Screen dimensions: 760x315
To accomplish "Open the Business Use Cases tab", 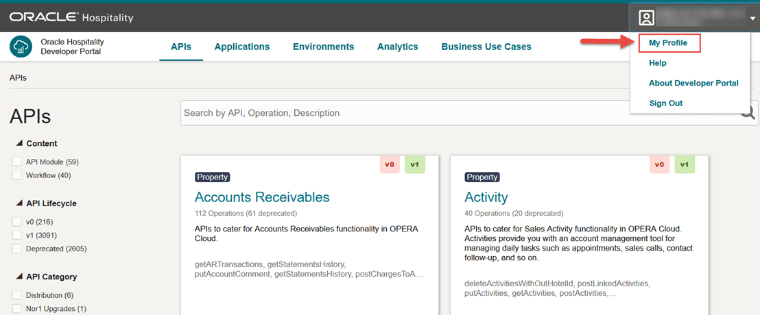I will pos(486,47).
